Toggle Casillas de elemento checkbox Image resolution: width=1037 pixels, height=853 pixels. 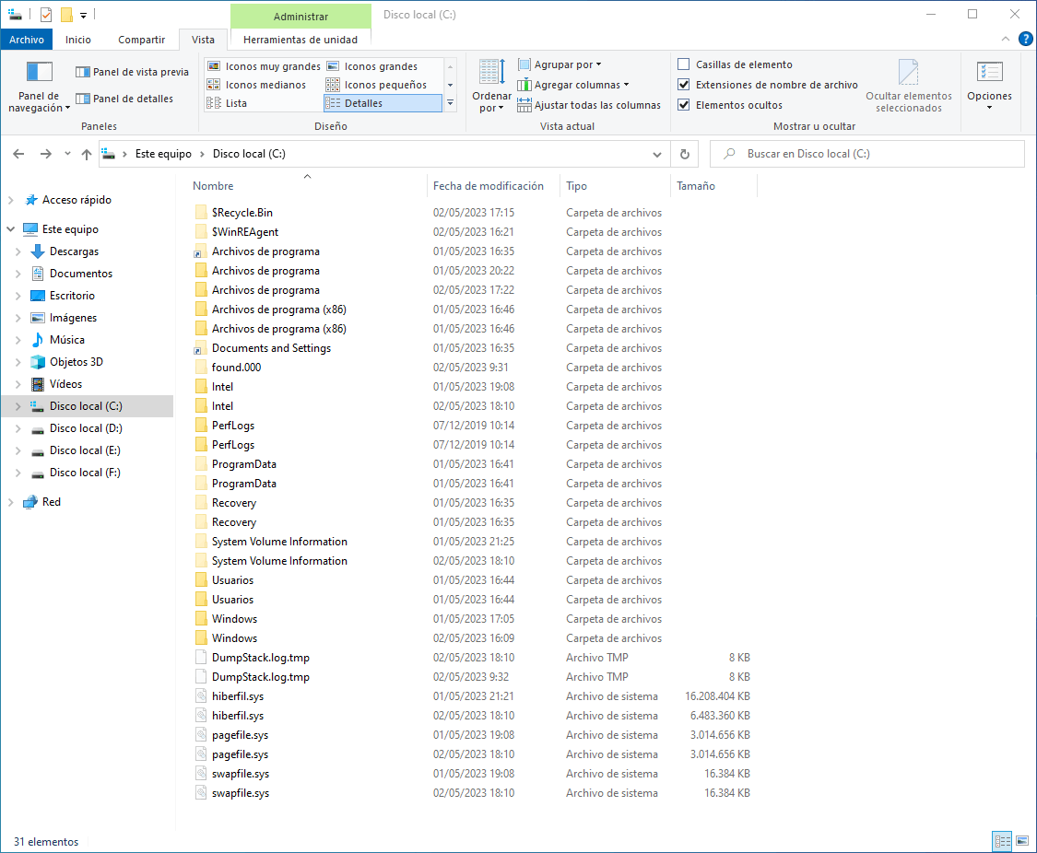(x=684, y=64)
